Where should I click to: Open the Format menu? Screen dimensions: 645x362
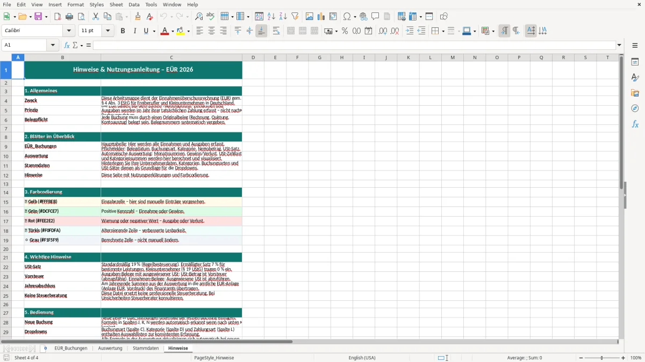(x=75, y=4)
